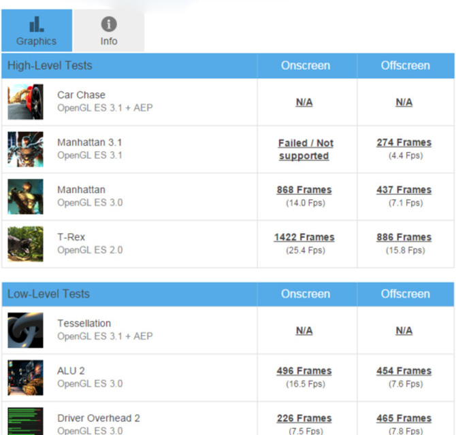Image resolution: width=456 pixels, height=435 pixels.
Task: Select the Manhattan 3.1 test name
Action: coord(90,142)
